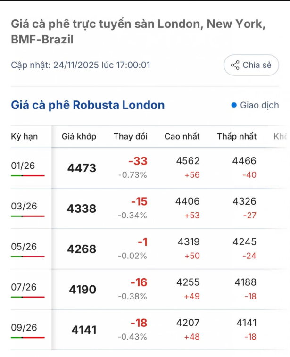290x357 pixels.
Task: Select the 01/26 contract row
Action: point(24,166)
